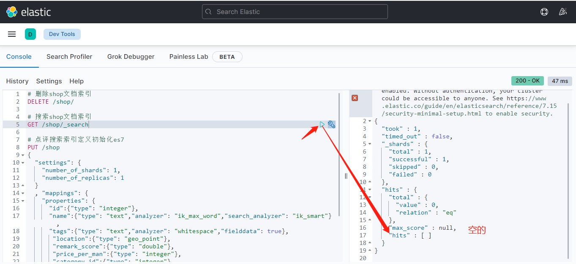Click the DELETE /shop/ line

51,102
